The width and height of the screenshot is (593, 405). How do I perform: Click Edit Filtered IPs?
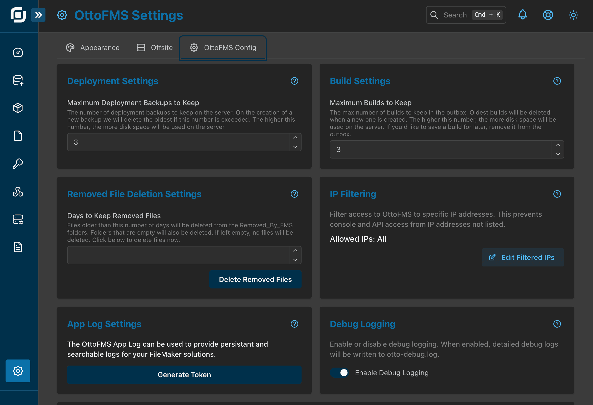click(x=522, y=257)
